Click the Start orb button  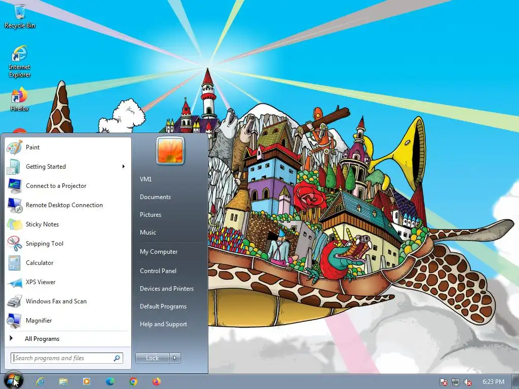click(13, 380)
